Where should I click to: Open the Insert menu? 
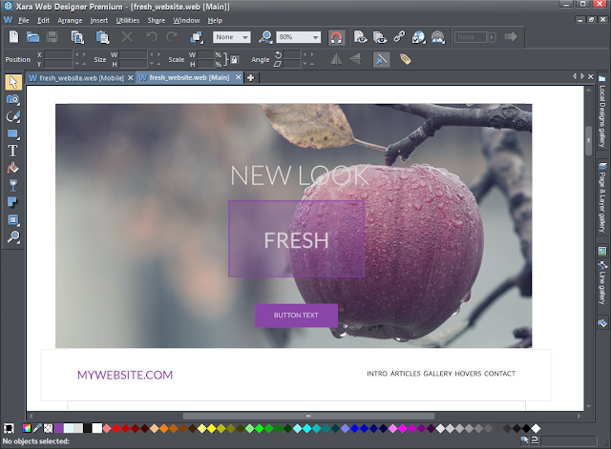pyautogui.click(x=99, y=20)
